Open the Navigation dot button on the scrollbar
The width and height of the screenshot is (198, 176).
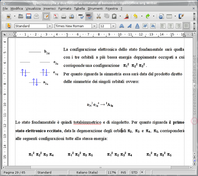194,160
